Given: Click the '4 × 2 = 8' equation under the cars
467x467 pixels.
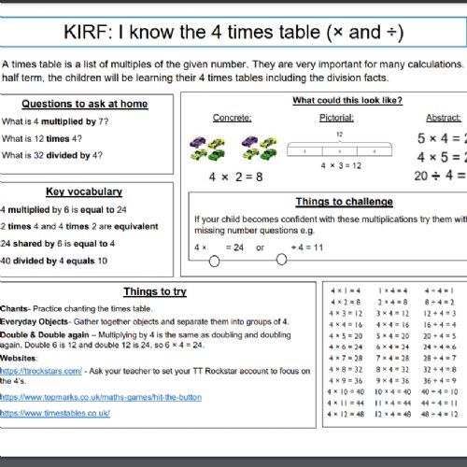Looking at the screenshot, I should 236,177.
